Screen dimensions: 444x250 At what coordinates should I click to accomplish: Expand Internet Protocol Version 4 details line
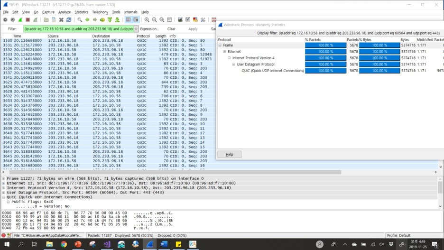pyautogui.click(x=4, y=188)
